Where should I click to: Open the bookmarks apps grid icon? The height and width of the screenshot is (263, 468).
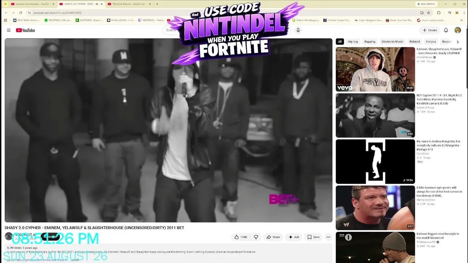(x=5, y=20)
